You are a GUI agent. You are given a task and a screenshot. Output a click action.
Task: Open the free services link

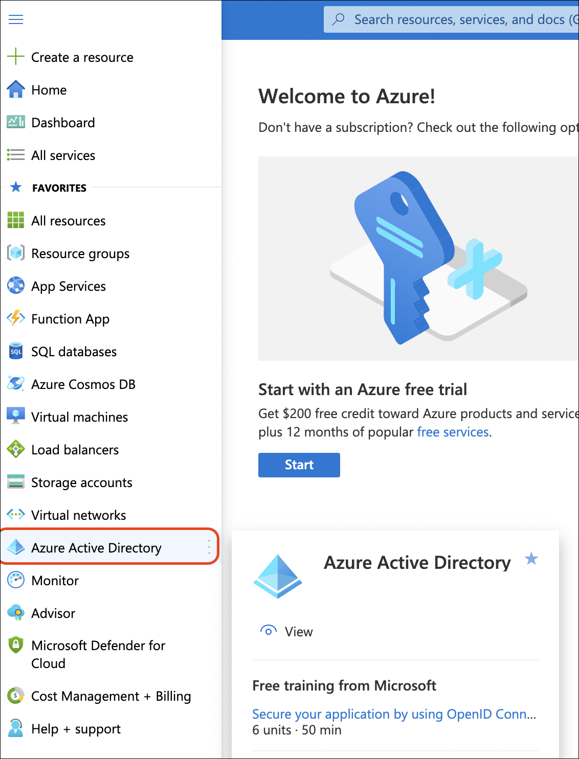coord(452,432)
